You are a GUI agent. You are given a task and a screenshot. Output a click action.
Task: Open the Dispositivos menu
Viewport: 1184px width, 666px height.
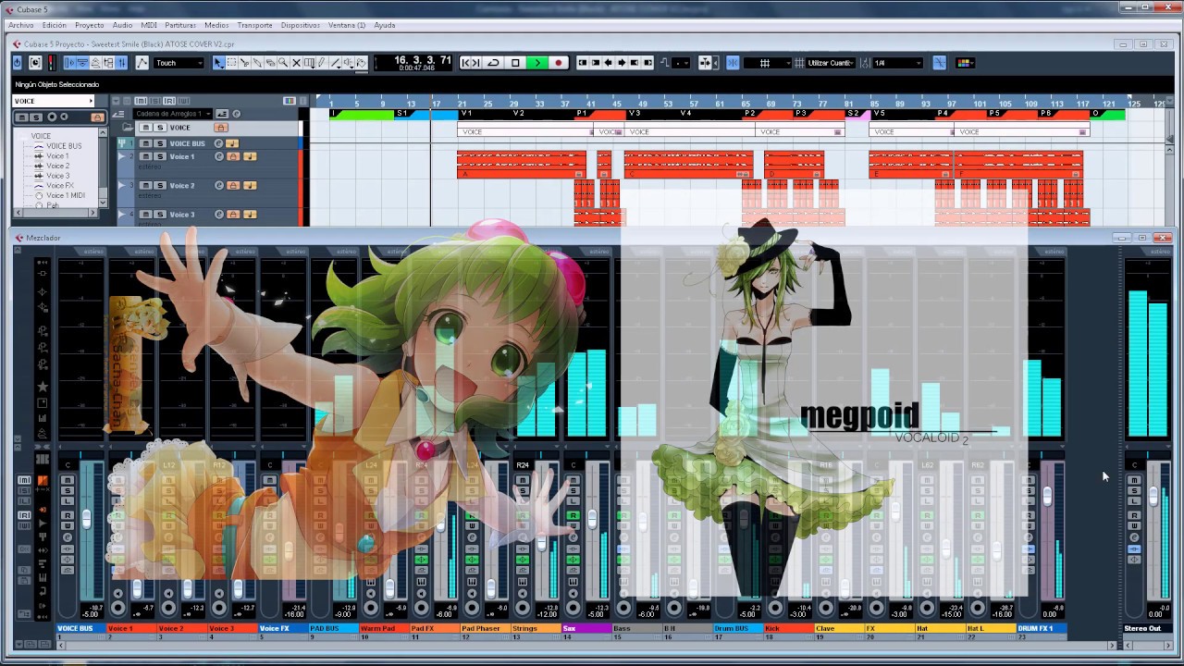[300, 25]
